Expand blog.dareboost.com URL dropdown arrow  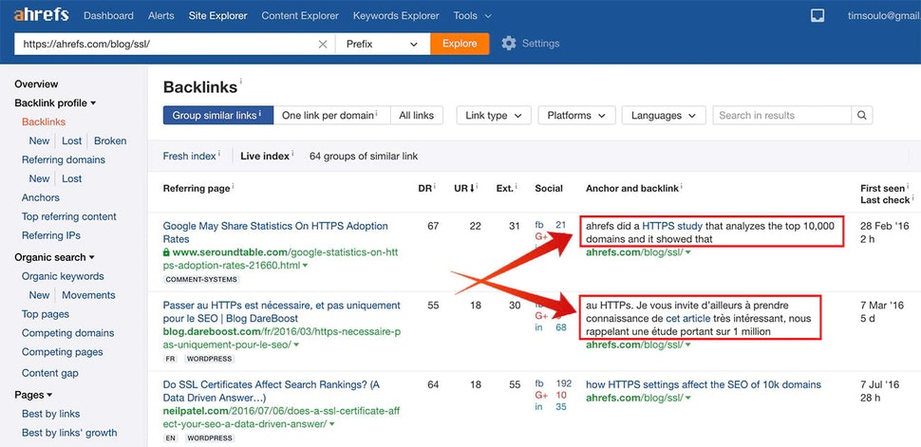click(296, 345)
